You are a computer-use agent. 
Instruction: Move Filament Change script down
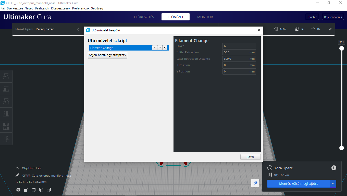160,48
